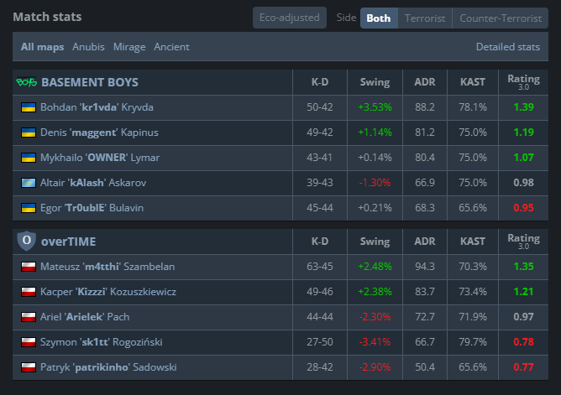Click kAlash's -1.30% swing value
Image resolution: width=561 pixels, height=395 pixels.
click(x=375, y=183)
